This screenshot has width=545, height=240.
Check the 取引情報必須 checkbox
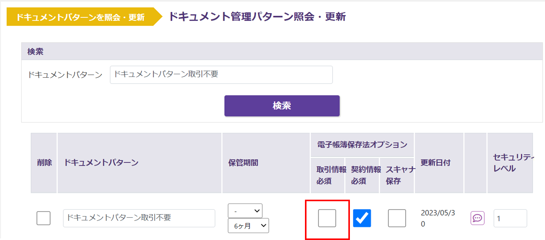tap(327, 218)
